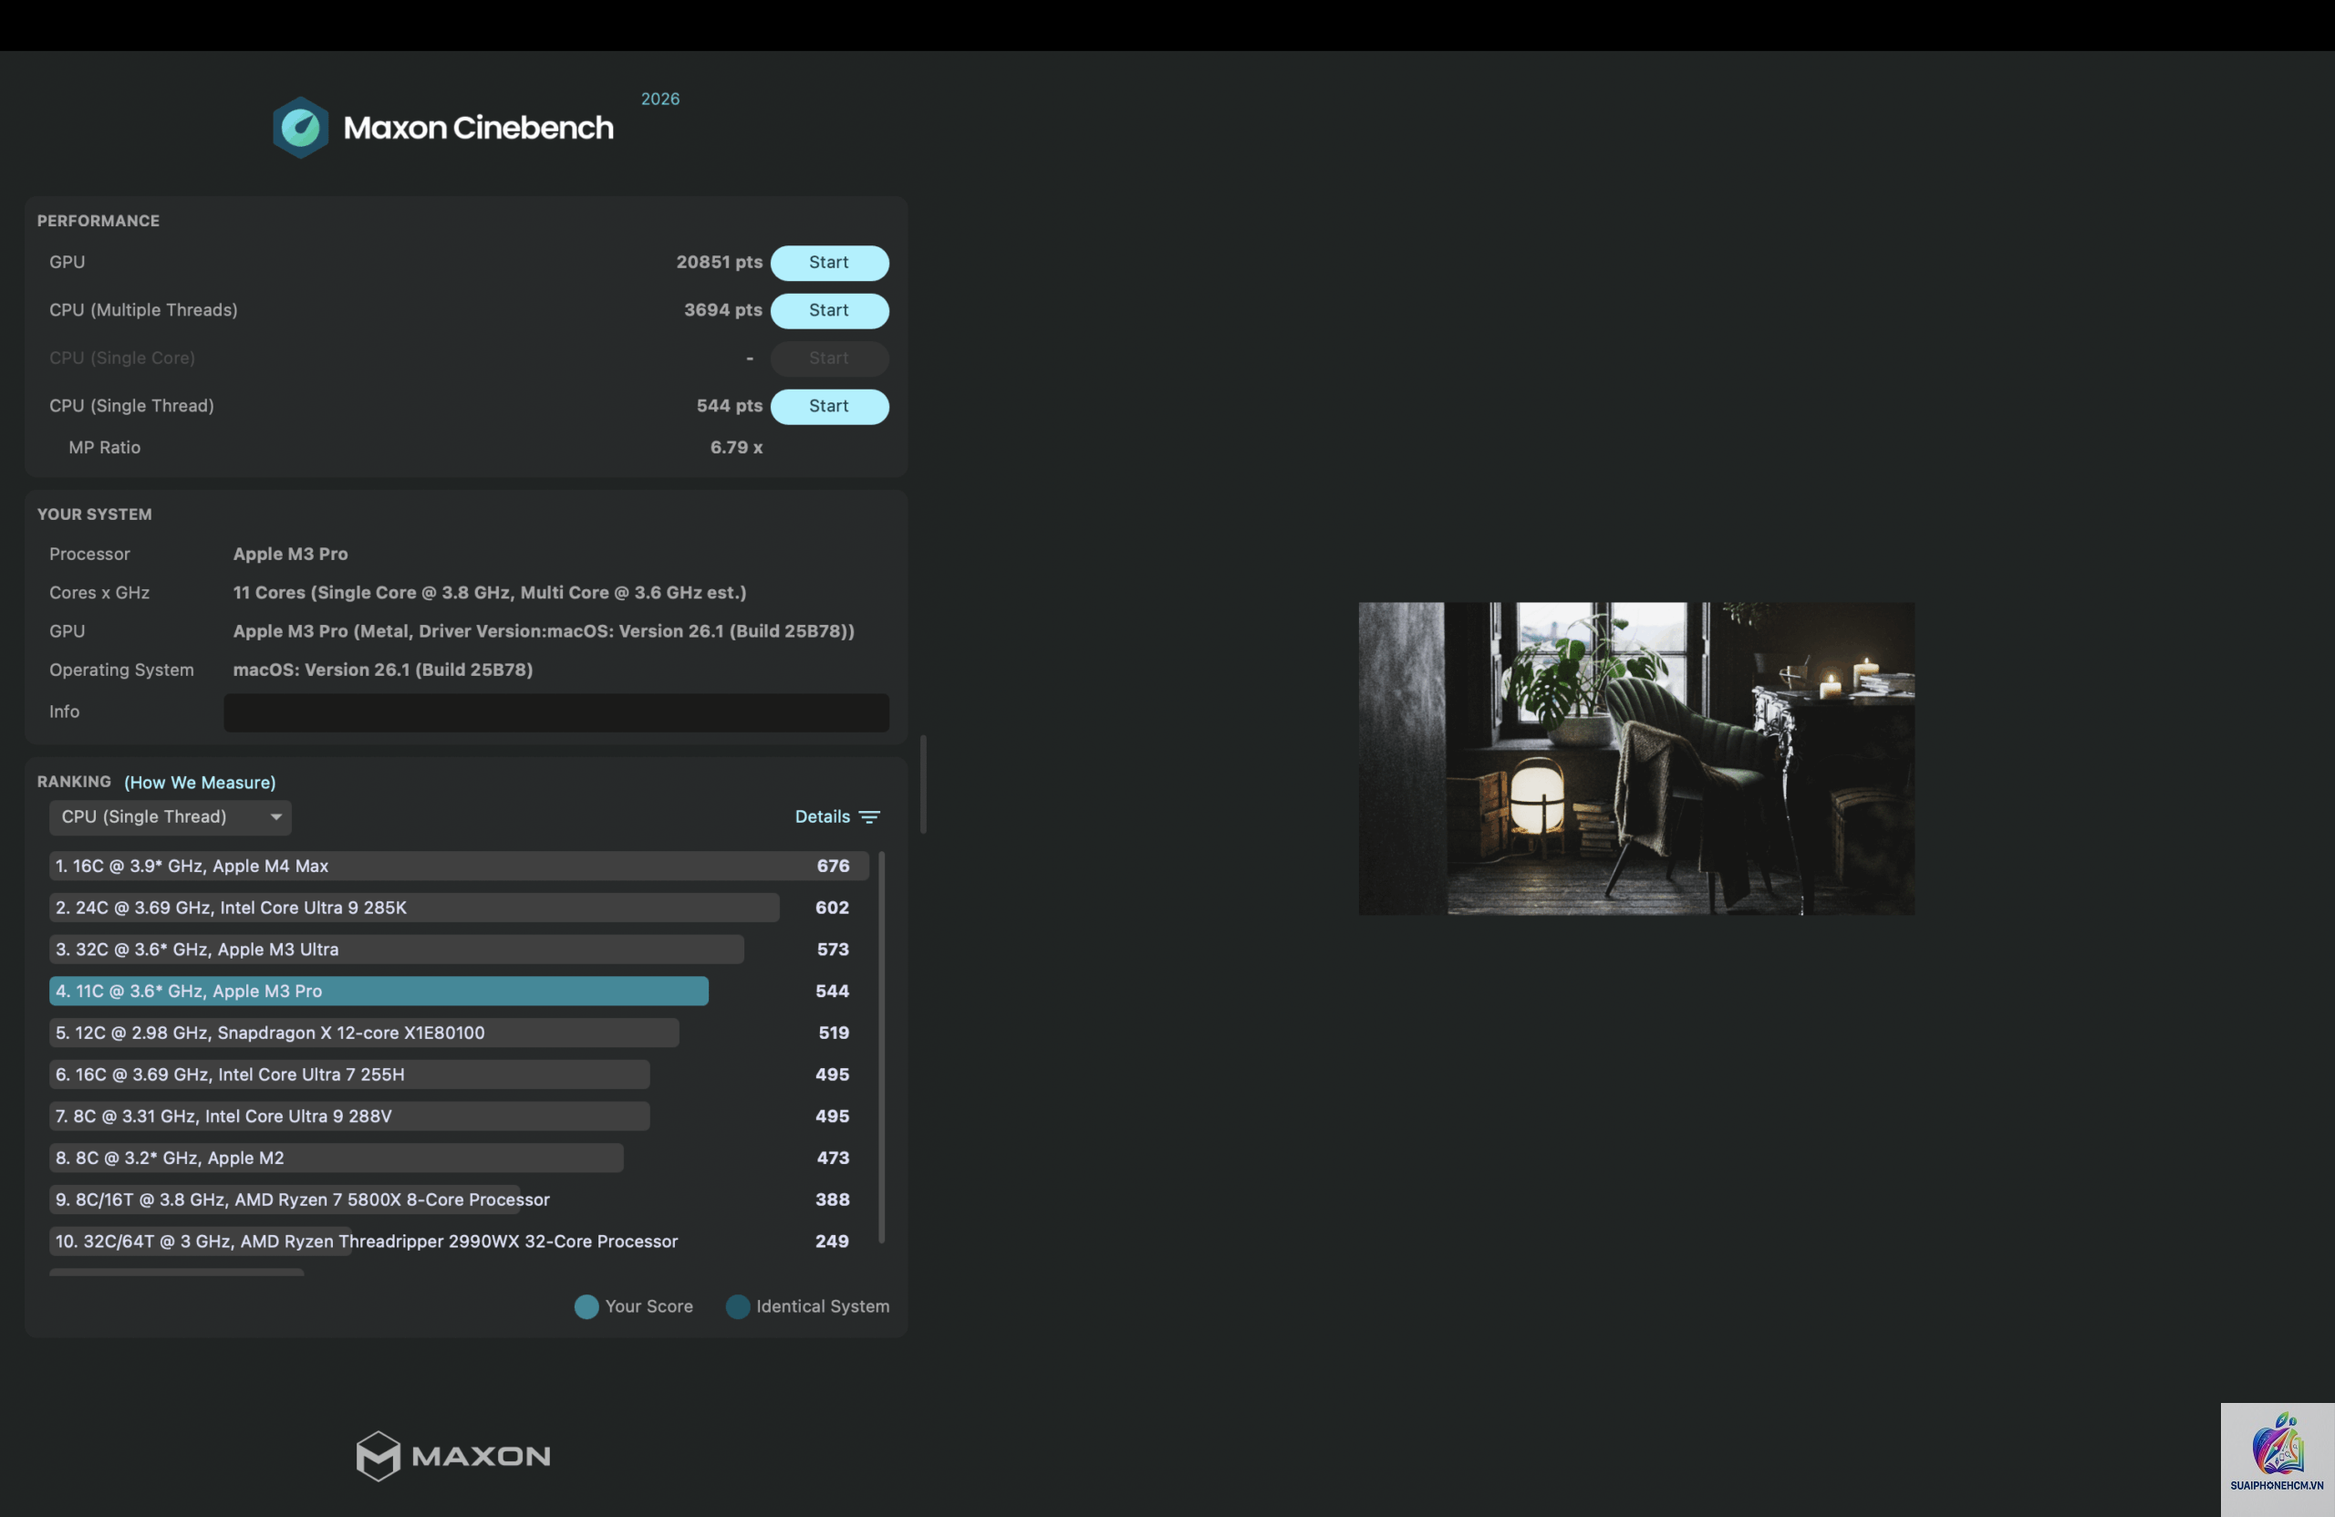Select the Snapdragon X 12-core X1E80100 row
This screenshot has height=1517, width=2335.
tap(458, 1033)
